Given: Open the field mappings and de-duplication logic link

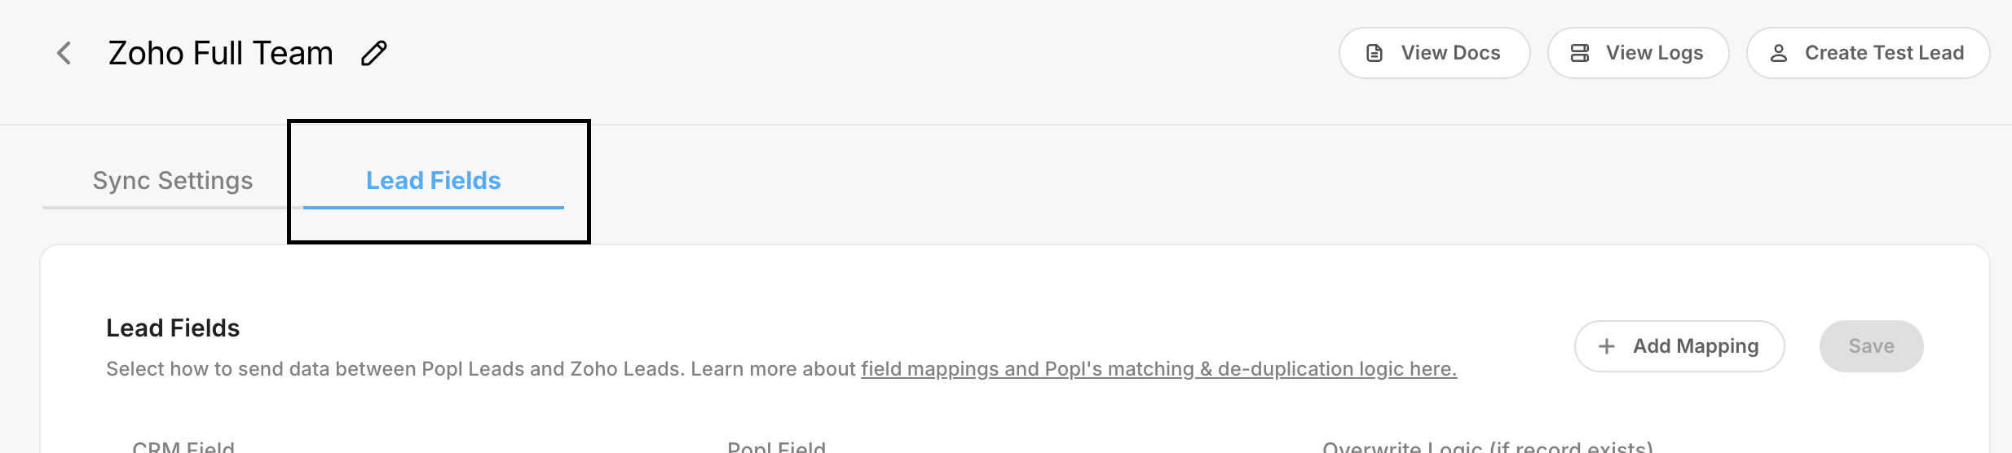Looking at the screenshot, I should 1158,369.
